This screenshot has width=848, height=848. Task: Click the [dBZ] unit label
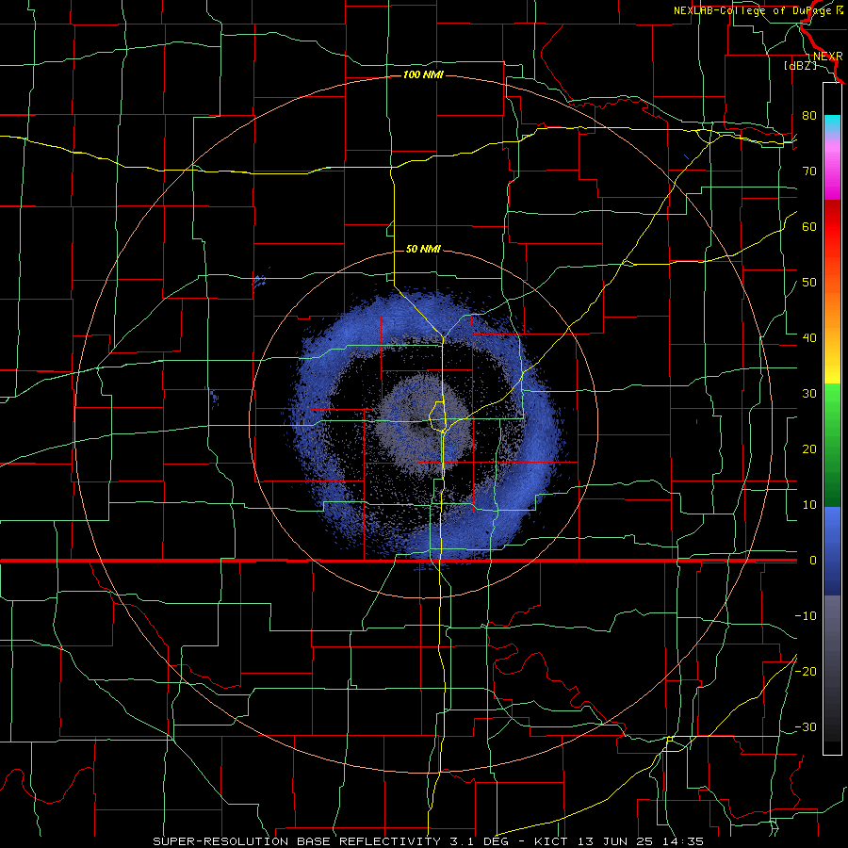(800, 66)
